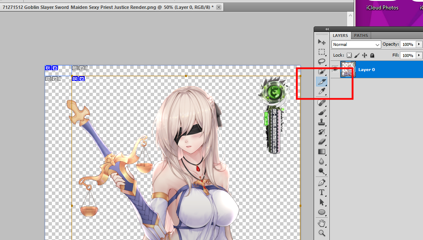Activate the Horizontal Type tool

322,192
